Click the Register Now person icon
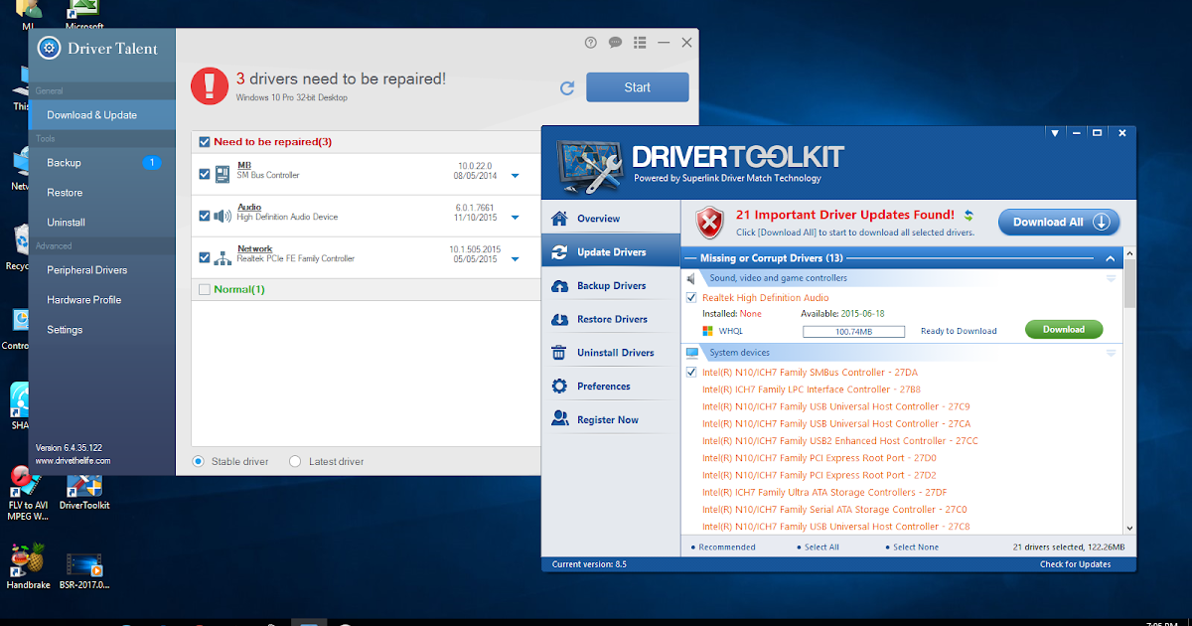1192x626 pixels. (559, 419)
